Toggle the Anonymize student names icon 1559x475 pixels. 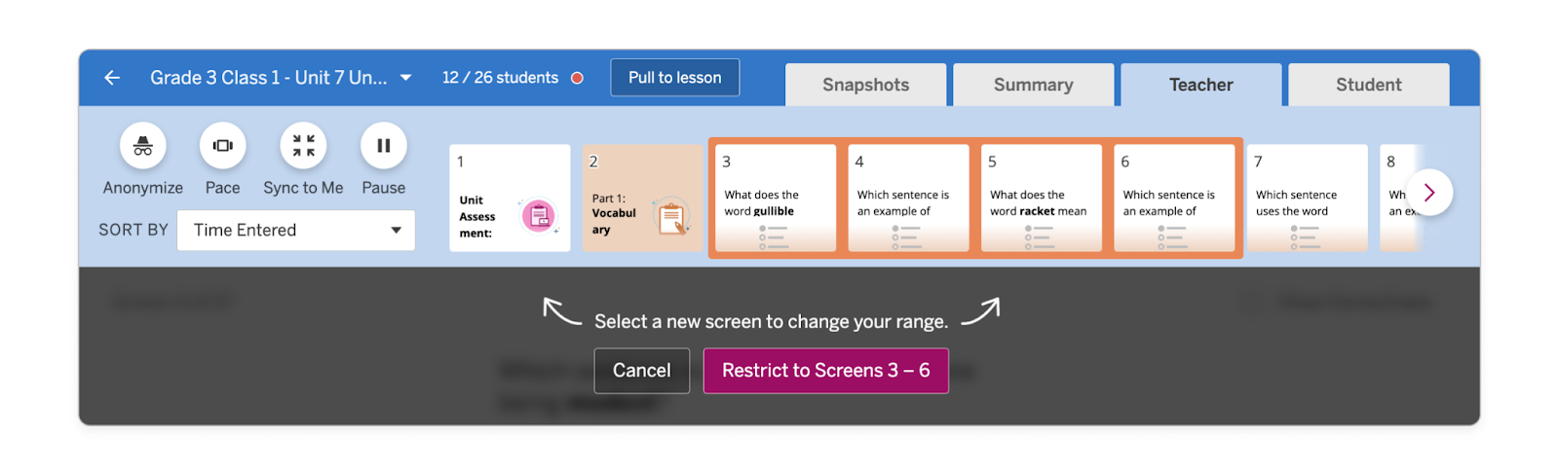point(143,146)
